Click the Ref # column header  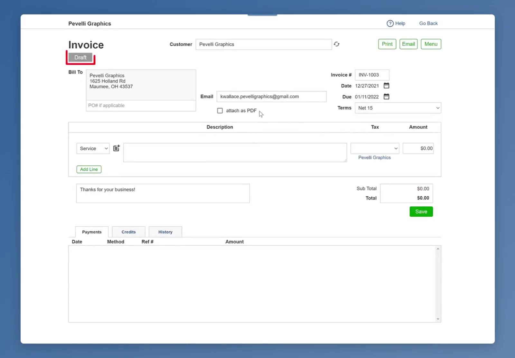pyautogui.click(x=147, y=242)
